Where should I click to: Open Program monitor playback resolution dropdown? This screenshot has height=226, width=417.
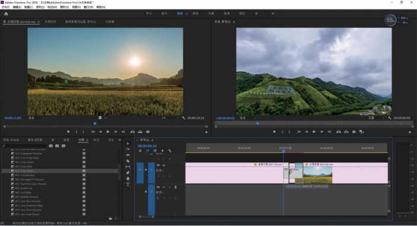376,118
